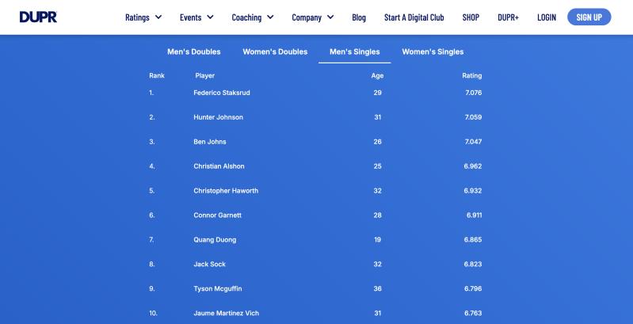
Task: Click the Player column header
Action: point(204,75)
